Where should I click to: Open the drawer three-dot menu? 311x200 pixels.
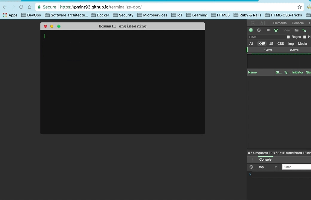click(252, 160)
